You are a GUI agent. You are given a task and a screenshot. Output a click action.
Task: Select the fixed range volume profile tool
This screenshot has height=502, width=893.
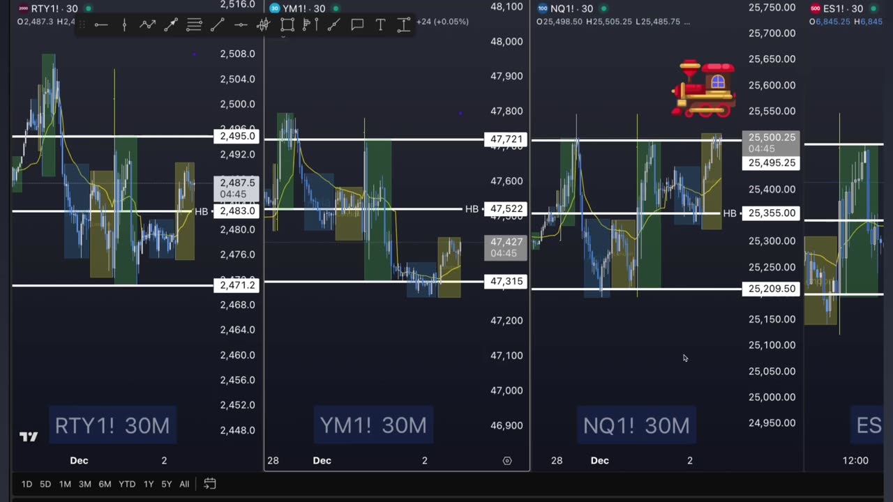click(310, 25)
